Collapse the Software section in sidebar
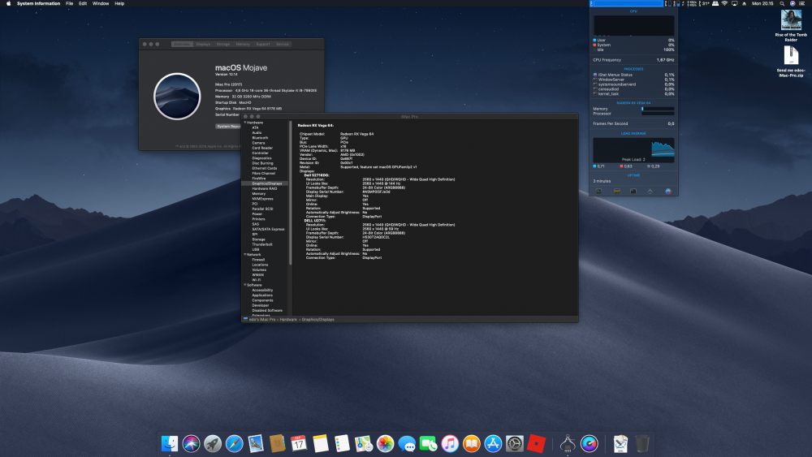 (245, 285)
